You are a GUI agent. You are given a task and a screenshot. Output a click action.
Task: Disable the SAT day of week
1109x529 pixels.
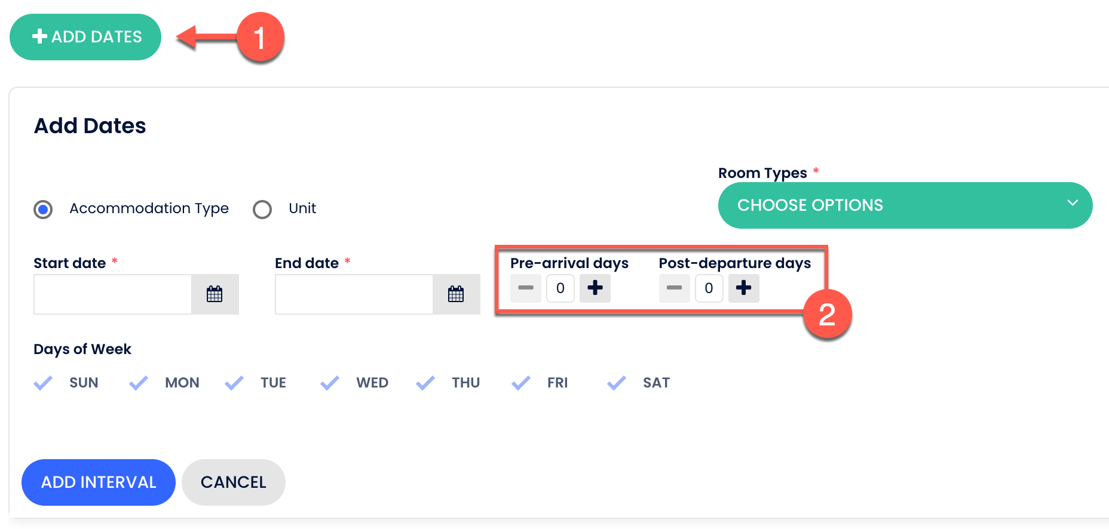coord(615,383)
